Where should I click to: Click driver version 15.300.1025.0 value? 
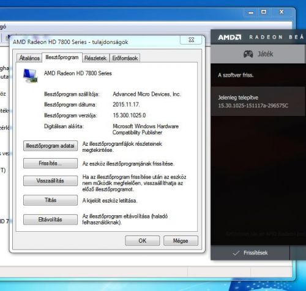click(129, 115)
